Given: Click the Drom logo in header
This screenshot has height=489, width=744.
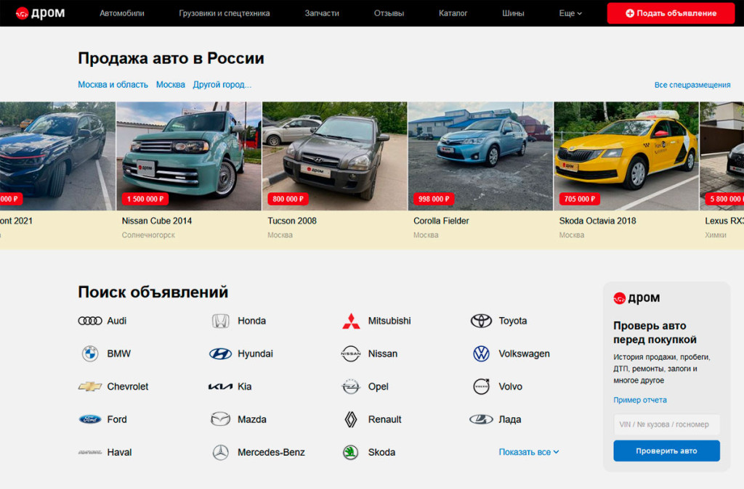Looking at the screenshot, I should pos(40,13).
